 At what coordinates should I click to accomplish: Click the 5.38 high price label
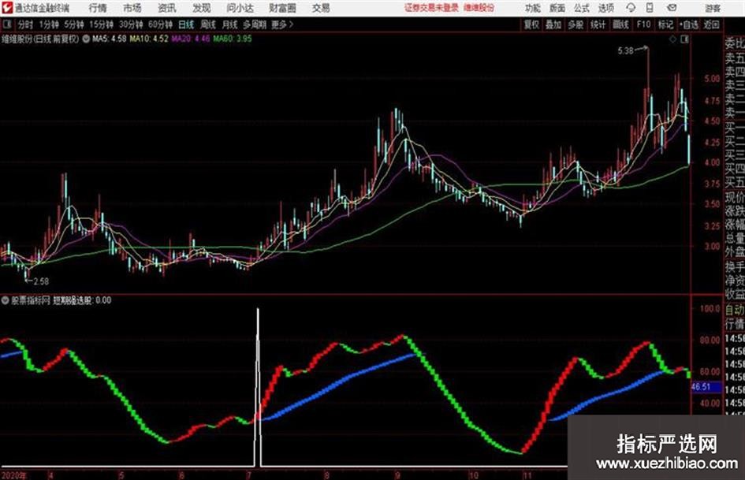click(x=626, y=50)
